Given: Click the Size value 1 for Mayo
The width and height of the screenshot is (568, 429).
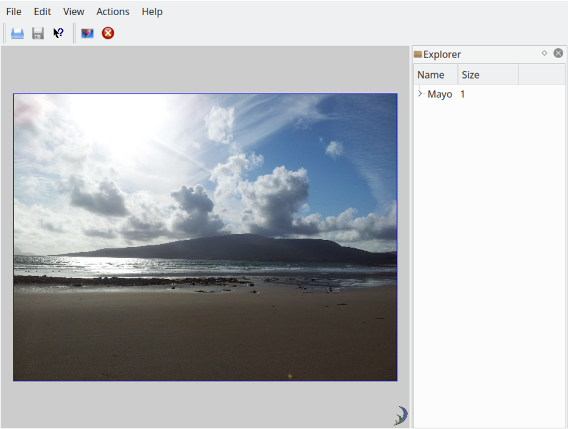Looking at the screenshot, I should 463,94.
